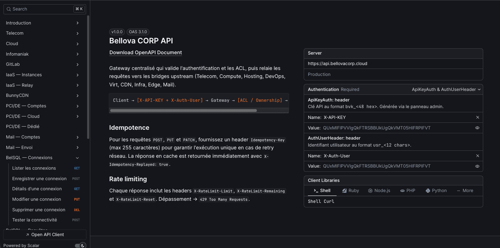
Task: Toggle dark mode next to Powered by Scalar
Action: tap(80, 245)
